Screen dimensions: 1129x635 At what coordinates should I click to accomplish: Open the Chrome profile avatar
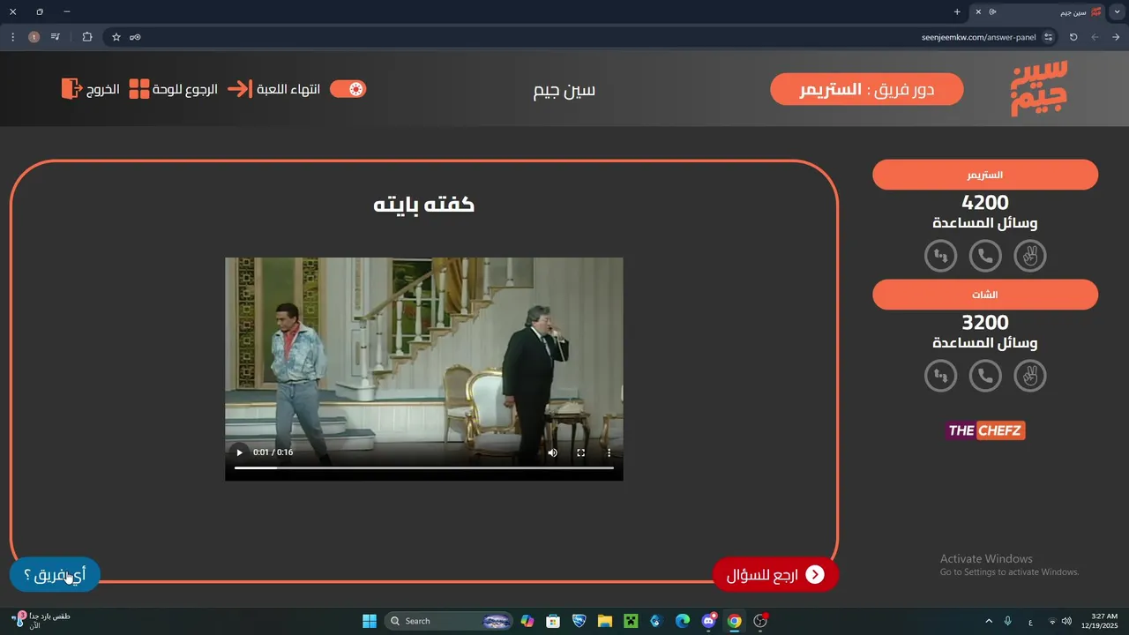tap(34, 37)
